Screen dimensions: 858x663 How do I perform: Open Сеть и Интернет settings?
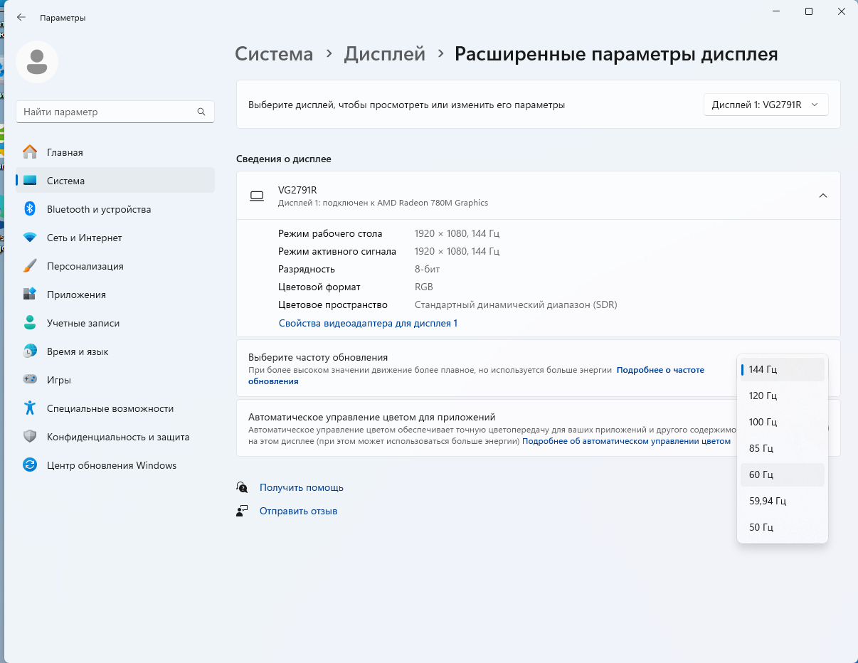click(115, 238)
